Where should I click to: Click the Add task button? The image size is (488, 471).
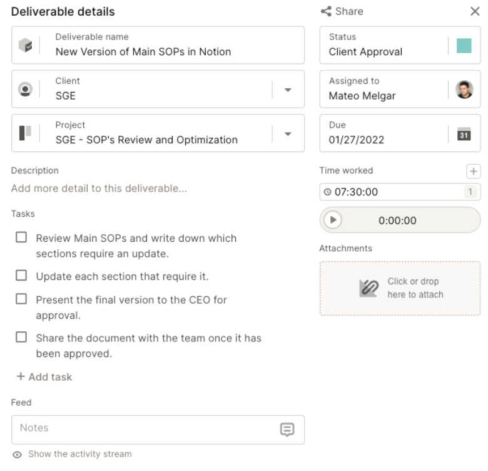point(44,377)
